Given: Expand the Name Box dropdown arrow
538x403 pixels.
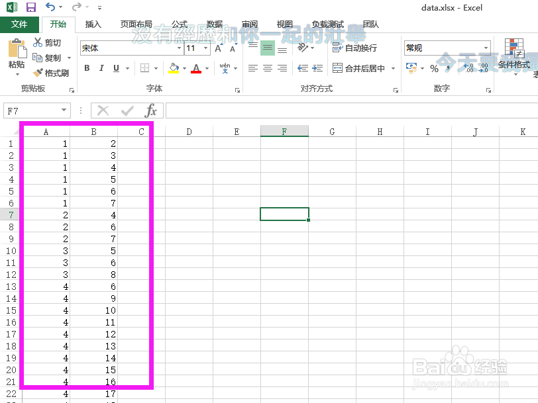Looking at the screenshot, I should point(64,110).
